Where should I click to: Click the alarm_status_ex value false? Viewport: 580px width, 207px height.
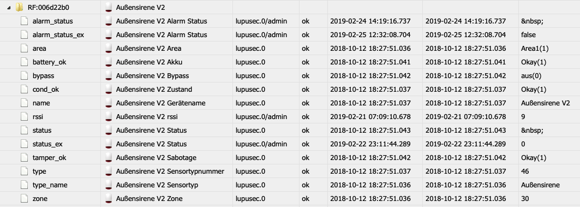tap(528, 35)
